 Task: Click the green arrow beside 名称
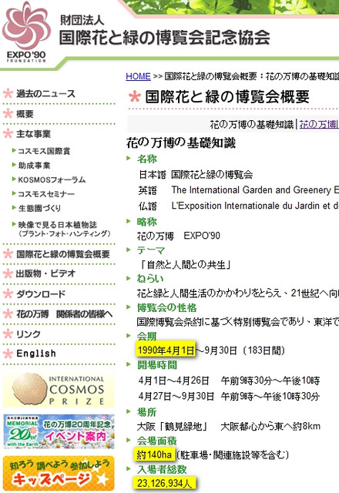129,158
